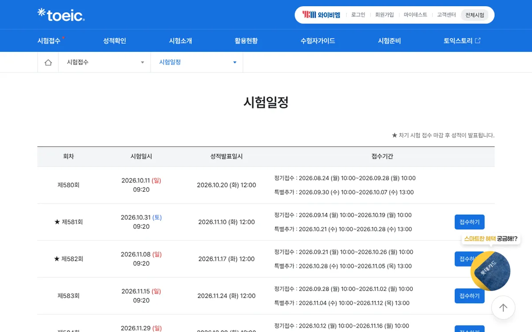Open the 롯데카드 floating promotion banner
This screenshot has width=532, height=332.
tap(490, 271)
